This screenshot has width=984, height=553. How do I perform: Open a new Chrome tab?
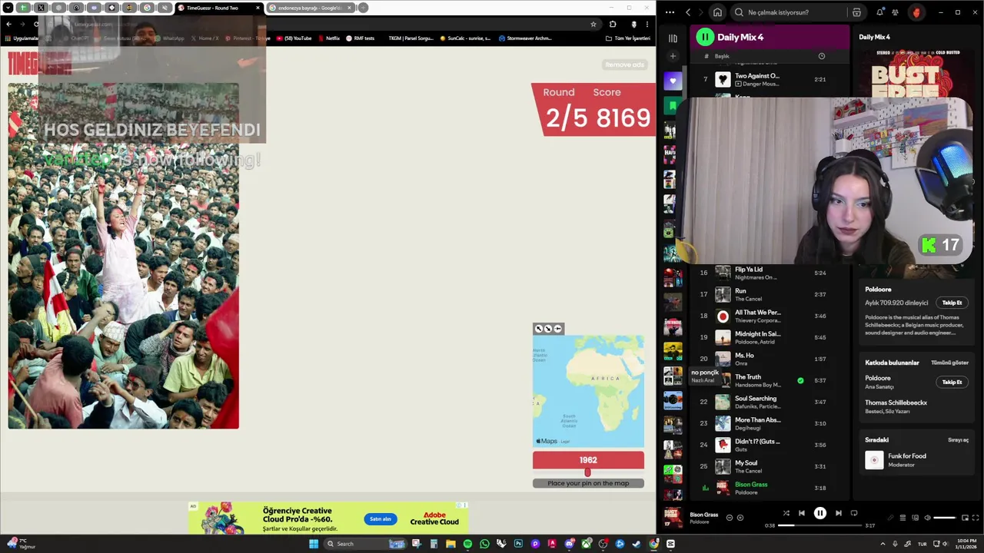363,8
